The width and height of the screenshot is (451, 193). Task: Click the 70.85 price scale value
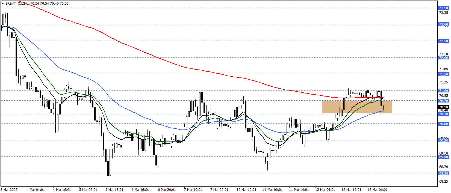[x=443, y=96]
